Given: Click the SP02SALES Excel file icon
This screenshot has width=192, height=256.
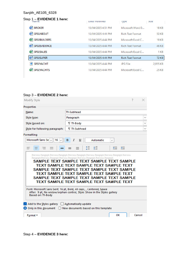Looking at the screenshot, I should 31,52.
